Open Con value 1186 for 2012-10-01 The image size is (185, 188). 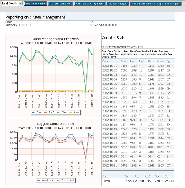[124, 65]
